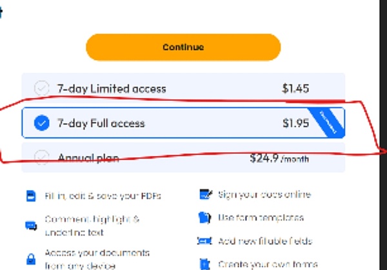This screenshot has height=270, width=387.
Task: Click the orange Continue button
Action: 183,47
